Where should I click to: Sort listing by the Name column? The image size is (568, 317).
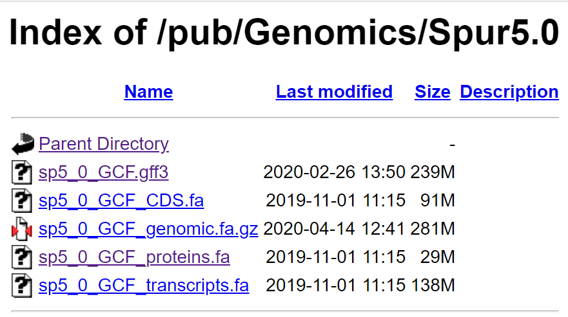click(x=148, y=92)
